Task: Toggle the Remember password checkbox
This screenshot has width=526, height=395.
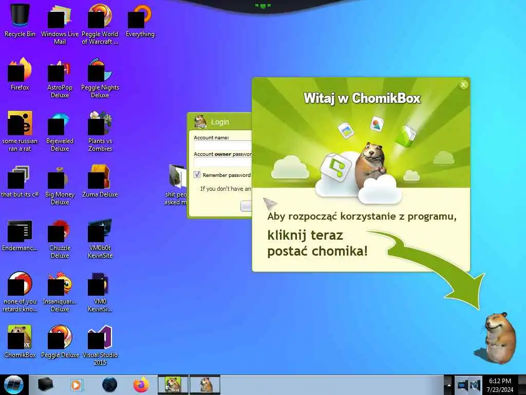Action: [197, 175]
